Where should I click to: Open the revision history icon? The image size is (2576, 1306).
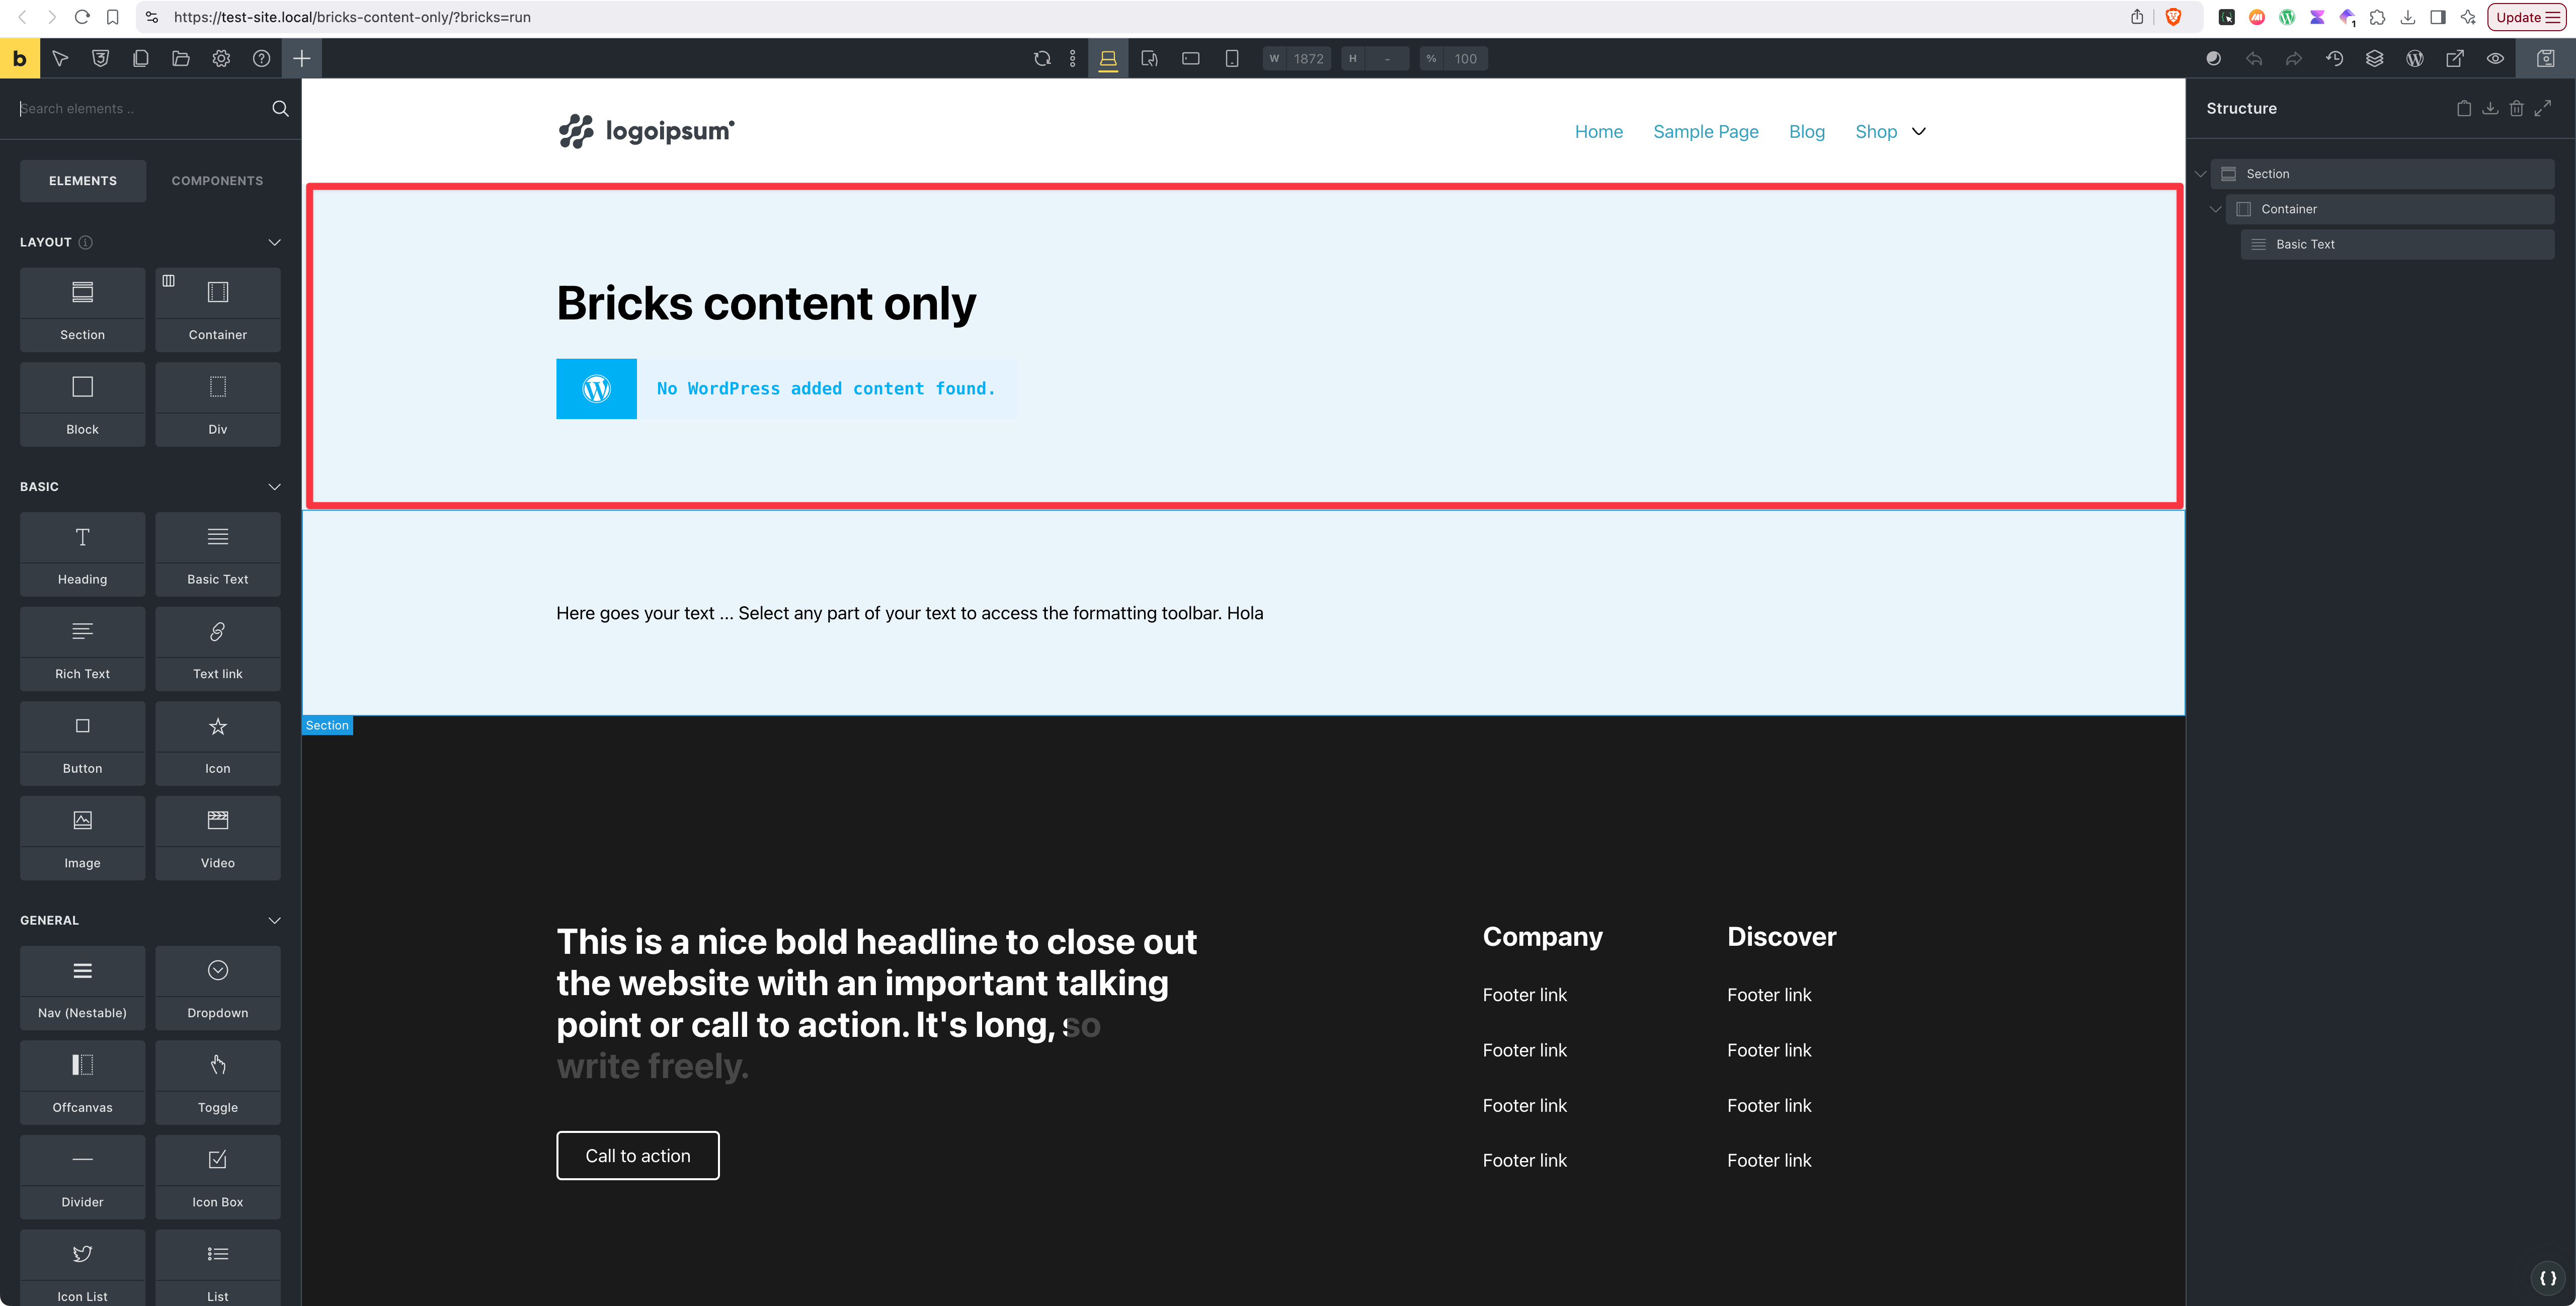[x=2335, y=58]
